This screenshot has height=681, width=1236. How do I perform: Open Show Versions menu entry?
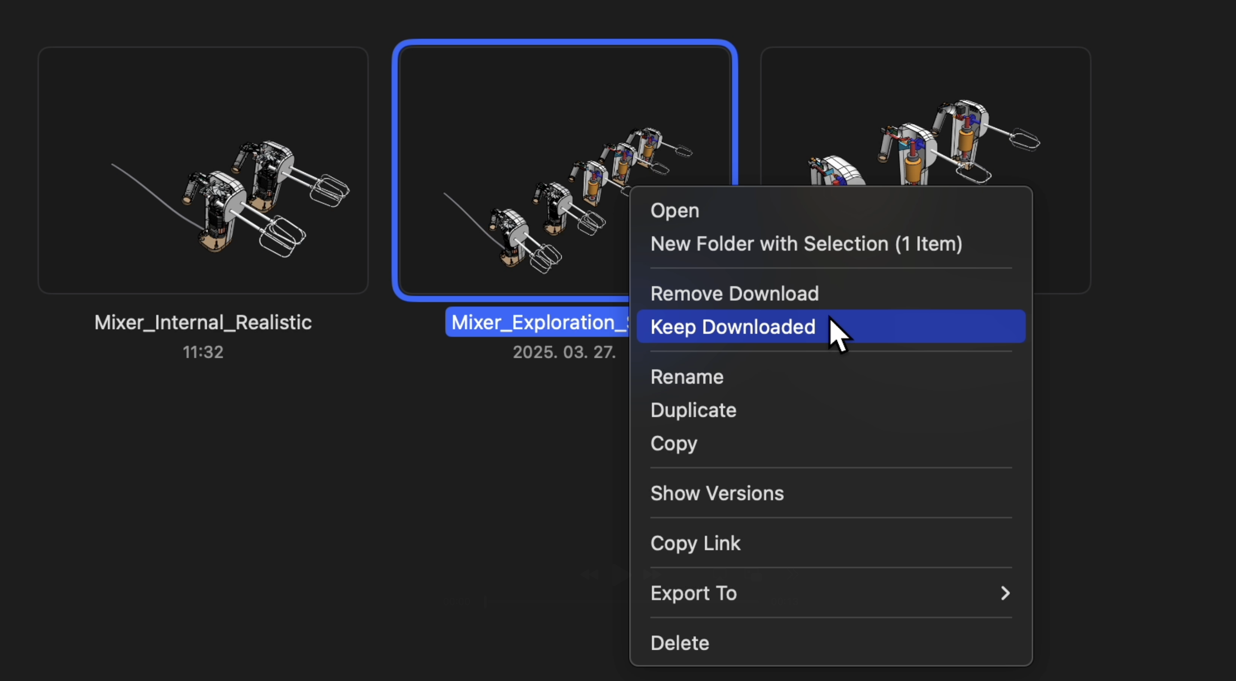(x=830, y=493)
